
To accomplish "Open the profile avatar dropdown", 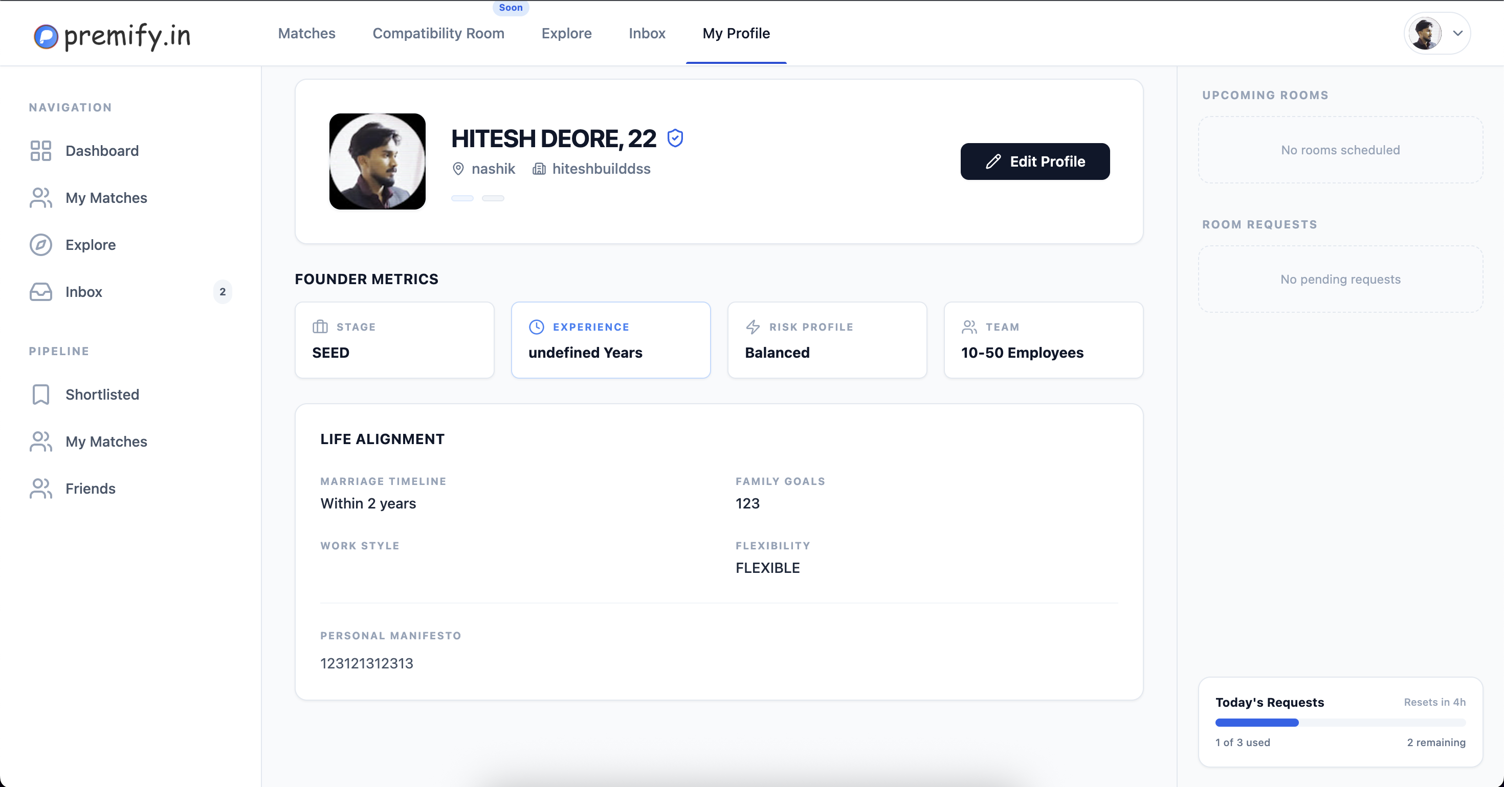I will [1436, 33].
